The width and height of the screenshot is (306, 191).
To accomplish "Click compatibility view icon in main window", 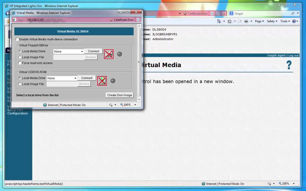I will (212, 14).
